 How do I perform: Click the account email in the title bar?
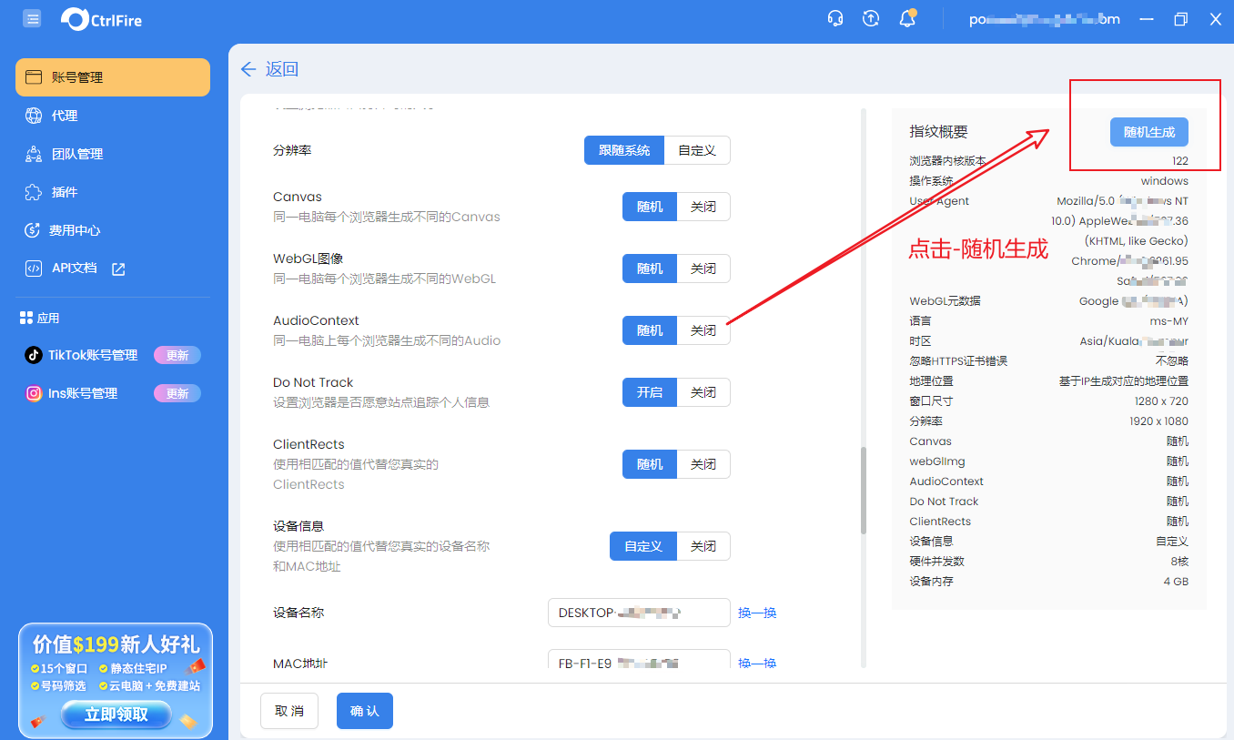pos(1043,19)
